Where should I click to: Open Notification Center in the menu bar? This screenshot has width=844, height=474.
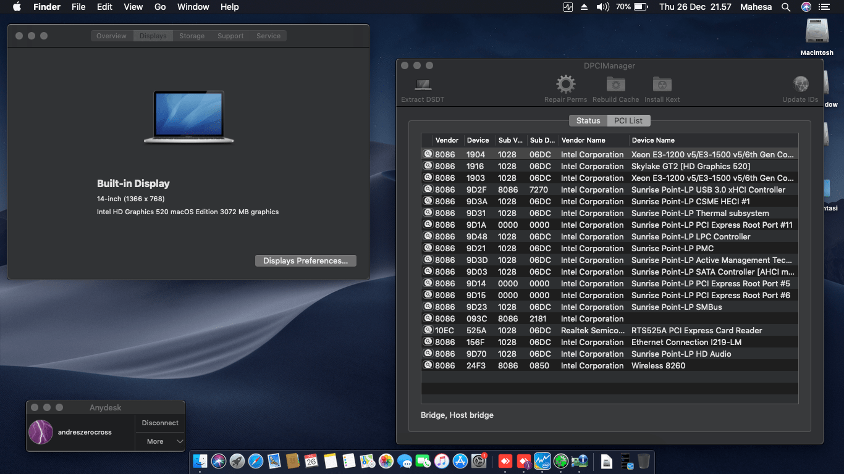click(824, 7)
